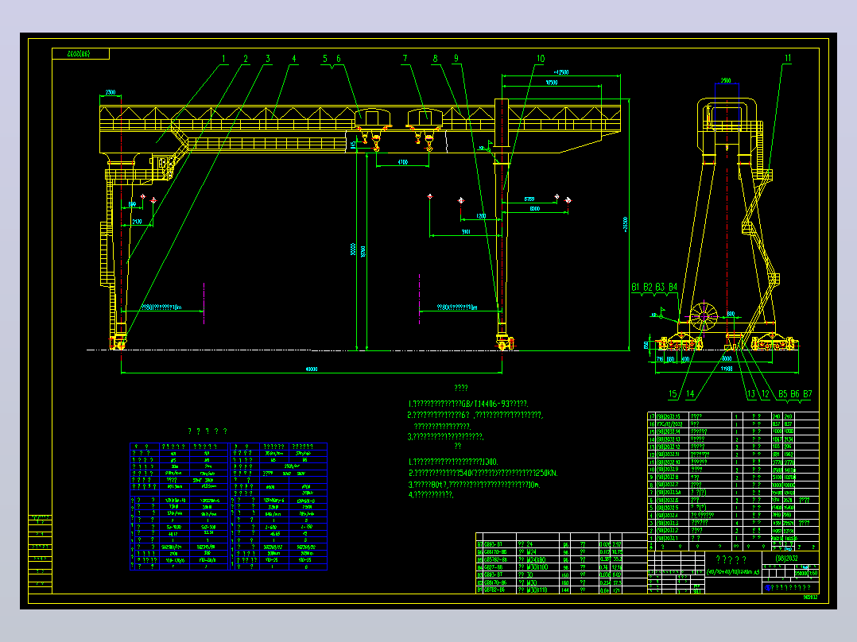
Task: Select the blue parameter table on the left
Action: [x=228, y=506]
